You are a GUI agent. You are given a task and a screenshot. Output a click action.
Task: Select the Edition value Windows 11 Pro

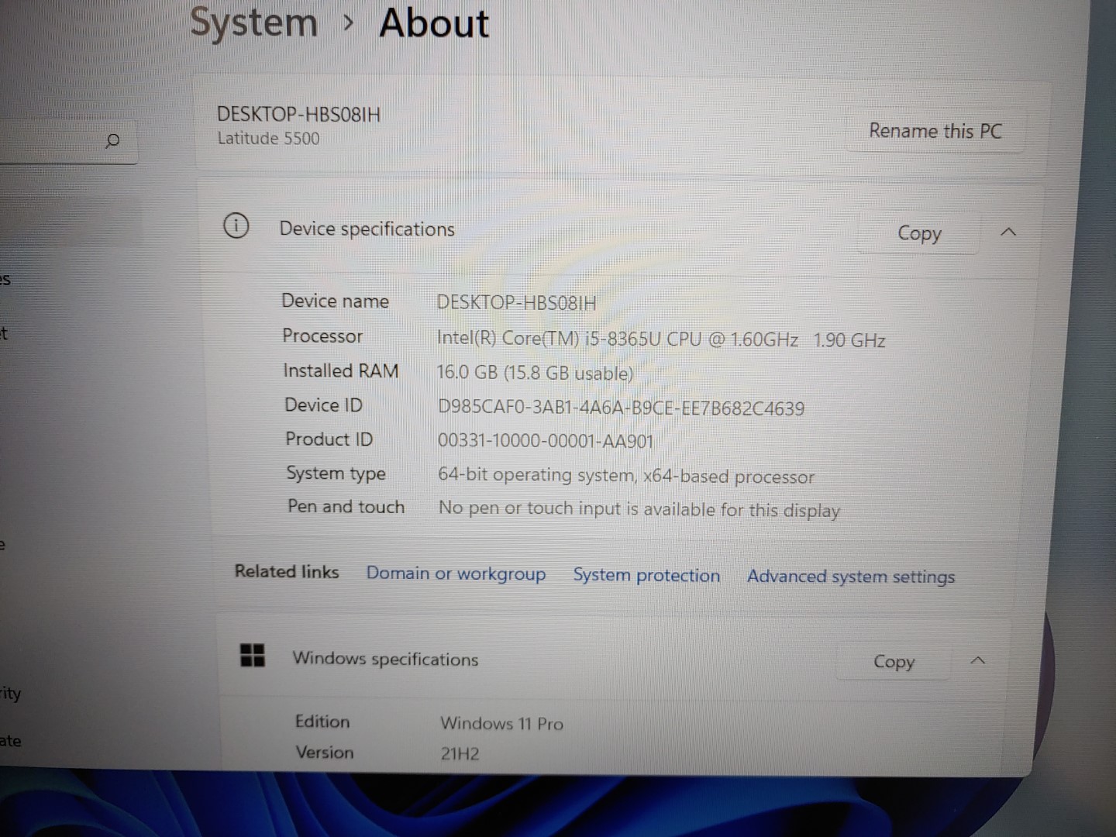pyautogui.click(x=502, y=723)
